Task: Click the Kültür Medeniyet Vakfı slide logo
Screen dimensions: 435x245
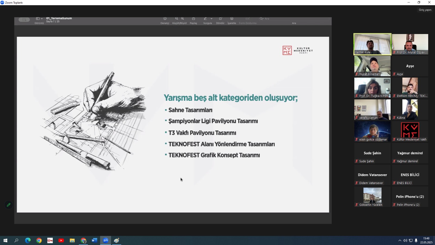Action: coord(298,50)
